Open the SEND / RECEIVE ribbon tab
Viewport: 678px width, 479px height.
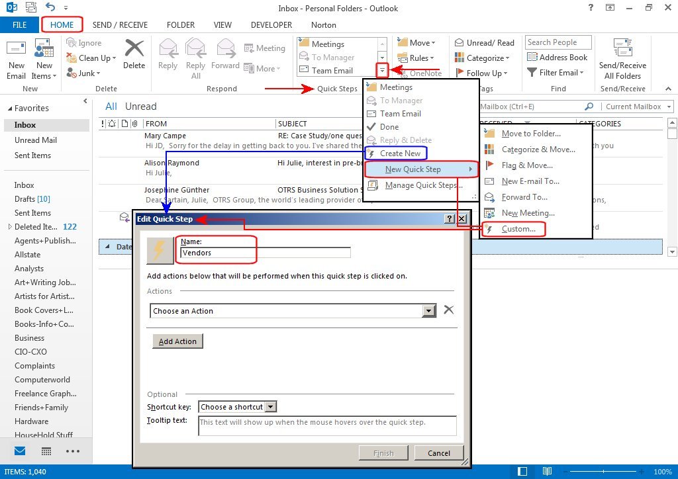tap(119, 25)
